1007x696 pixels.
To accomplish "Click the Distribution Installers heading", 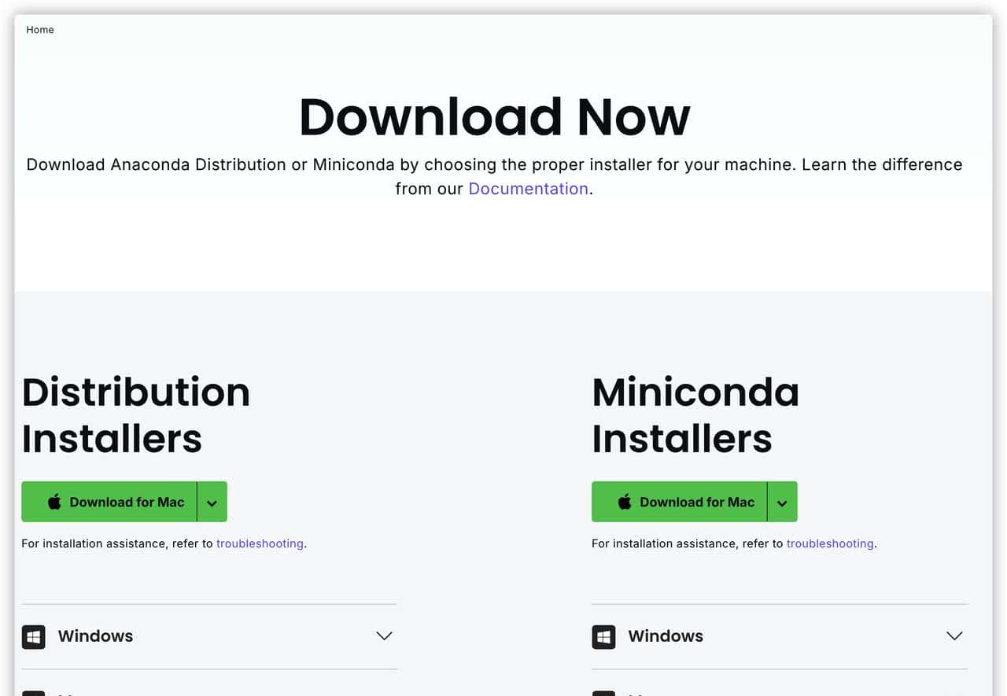I will [x=135, y=414].
